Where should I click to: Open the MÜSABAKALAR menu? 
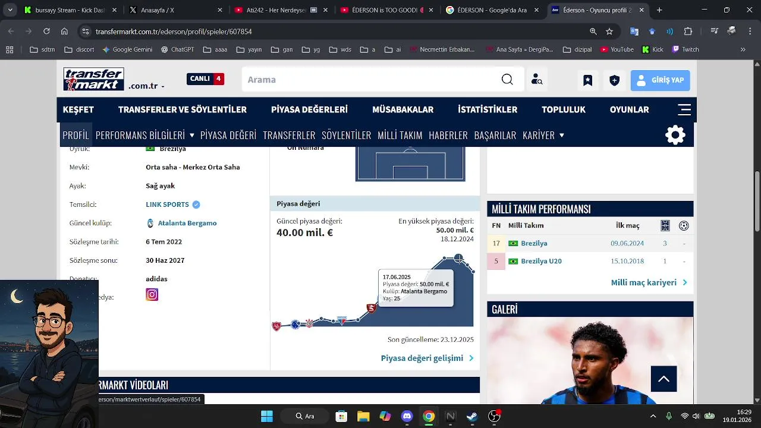pos(402,109)
